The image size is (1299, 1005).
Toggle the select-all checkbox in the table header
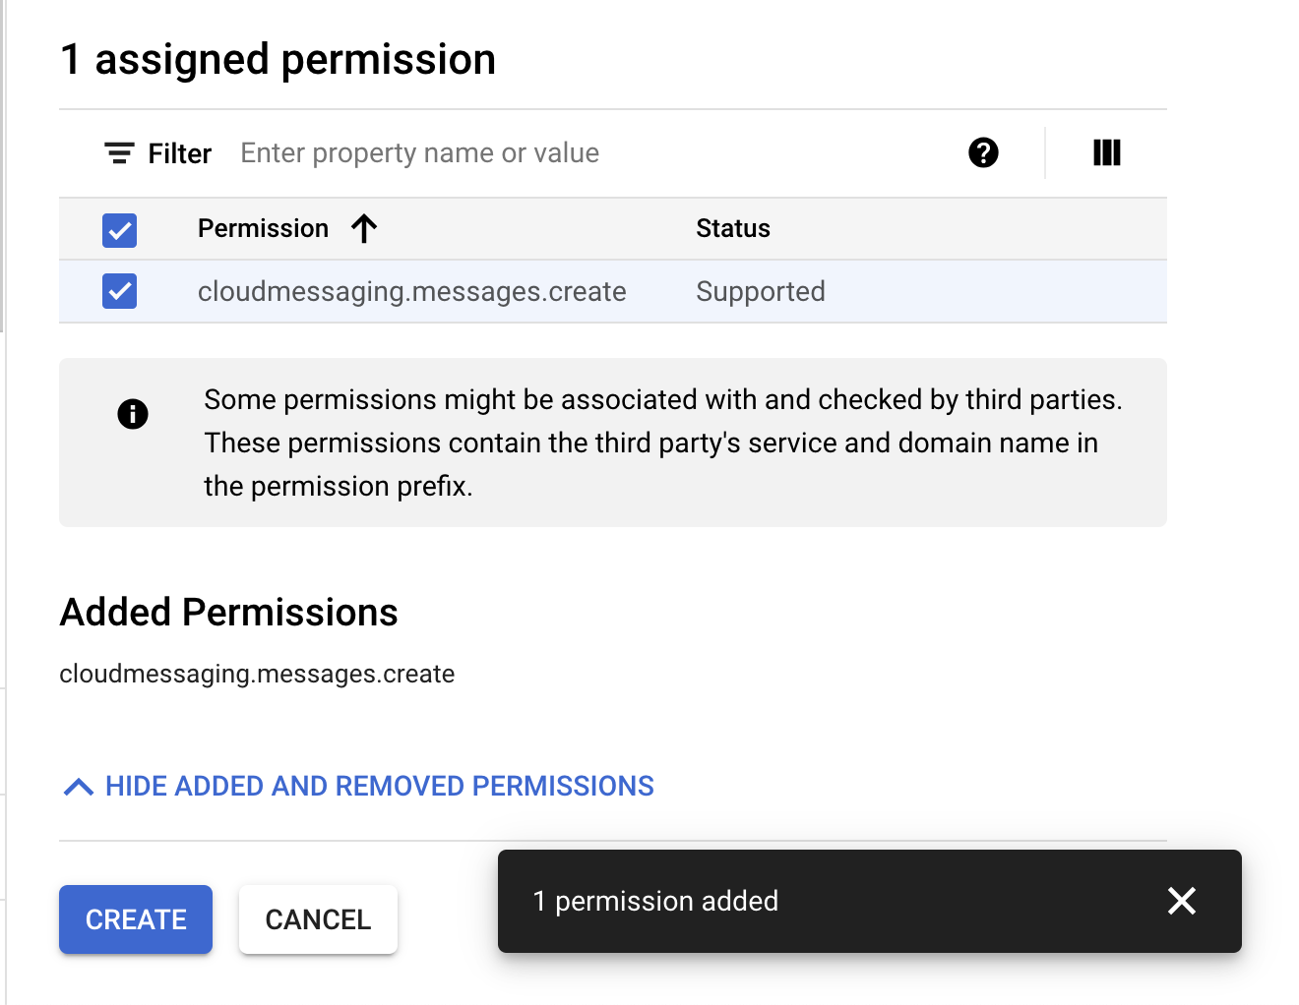pyautogui.click(x=120, y=230)
